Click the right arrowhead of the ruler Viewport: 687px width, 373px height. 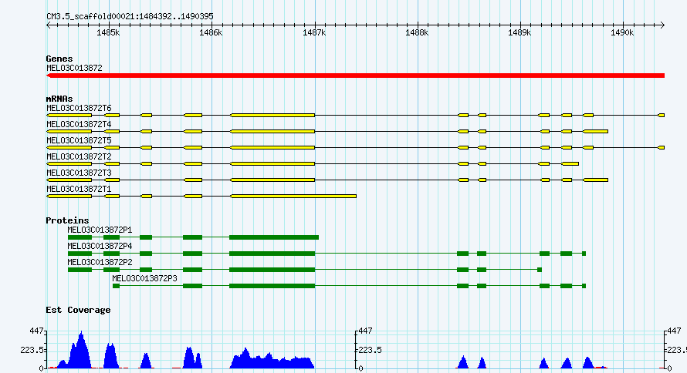tap(662, 25)
